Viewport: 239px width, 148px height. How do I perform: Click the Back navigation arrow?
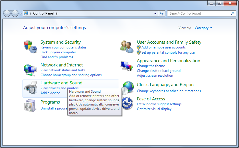[7, 14]
